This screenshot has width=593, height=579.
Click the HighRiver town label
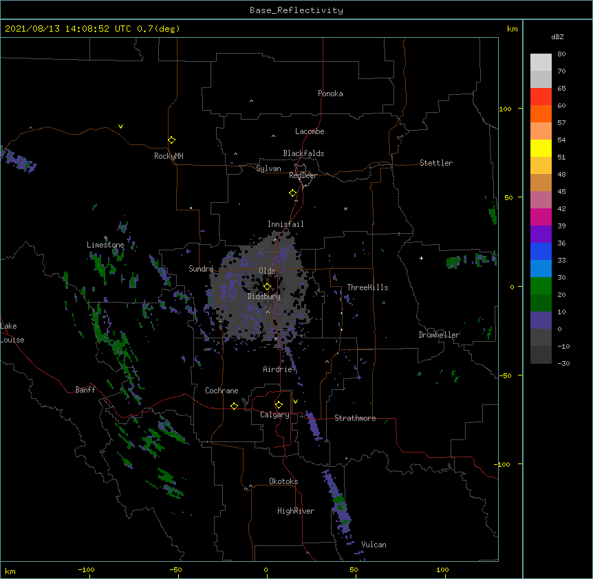[296, 511]
